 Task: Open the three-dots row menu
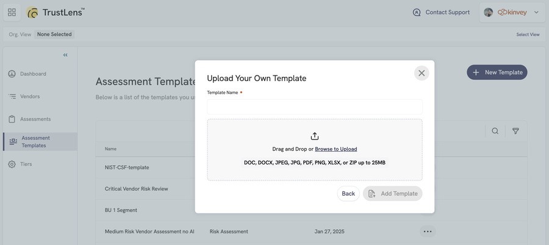point(428,232)
